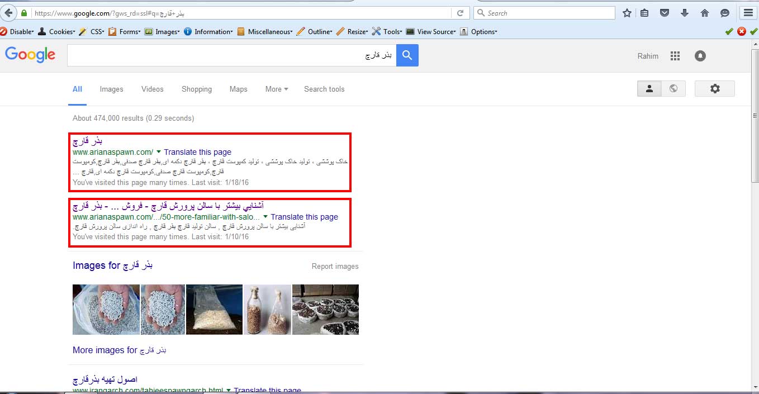Save the page to Pocket

pyautogui.click(x=664, y=13)
